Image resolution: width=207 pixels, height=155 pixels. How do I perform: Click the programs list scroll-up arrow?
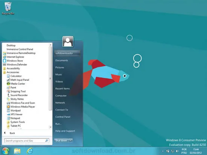(50, 45)
